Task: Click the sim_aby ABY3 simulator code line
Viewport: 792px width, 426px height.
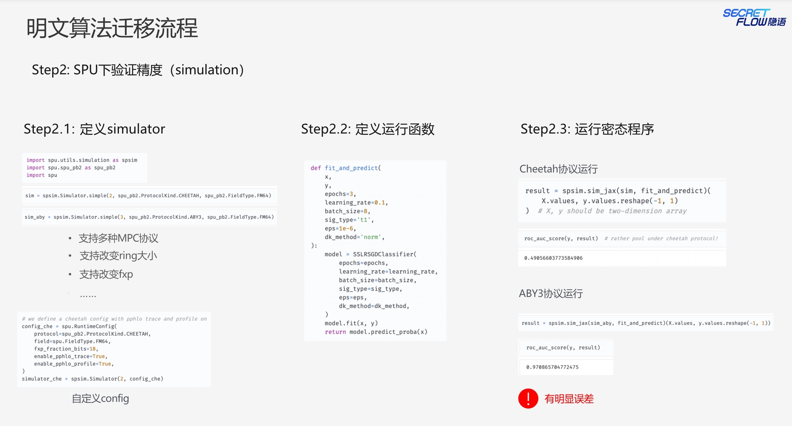Action: (x=149, y=217)
